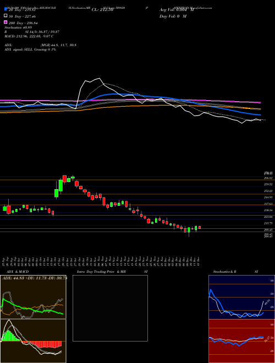This screenshot has height=363, width=275.
Task: Click the 222.04 price axis label
Action: [268, 217]
